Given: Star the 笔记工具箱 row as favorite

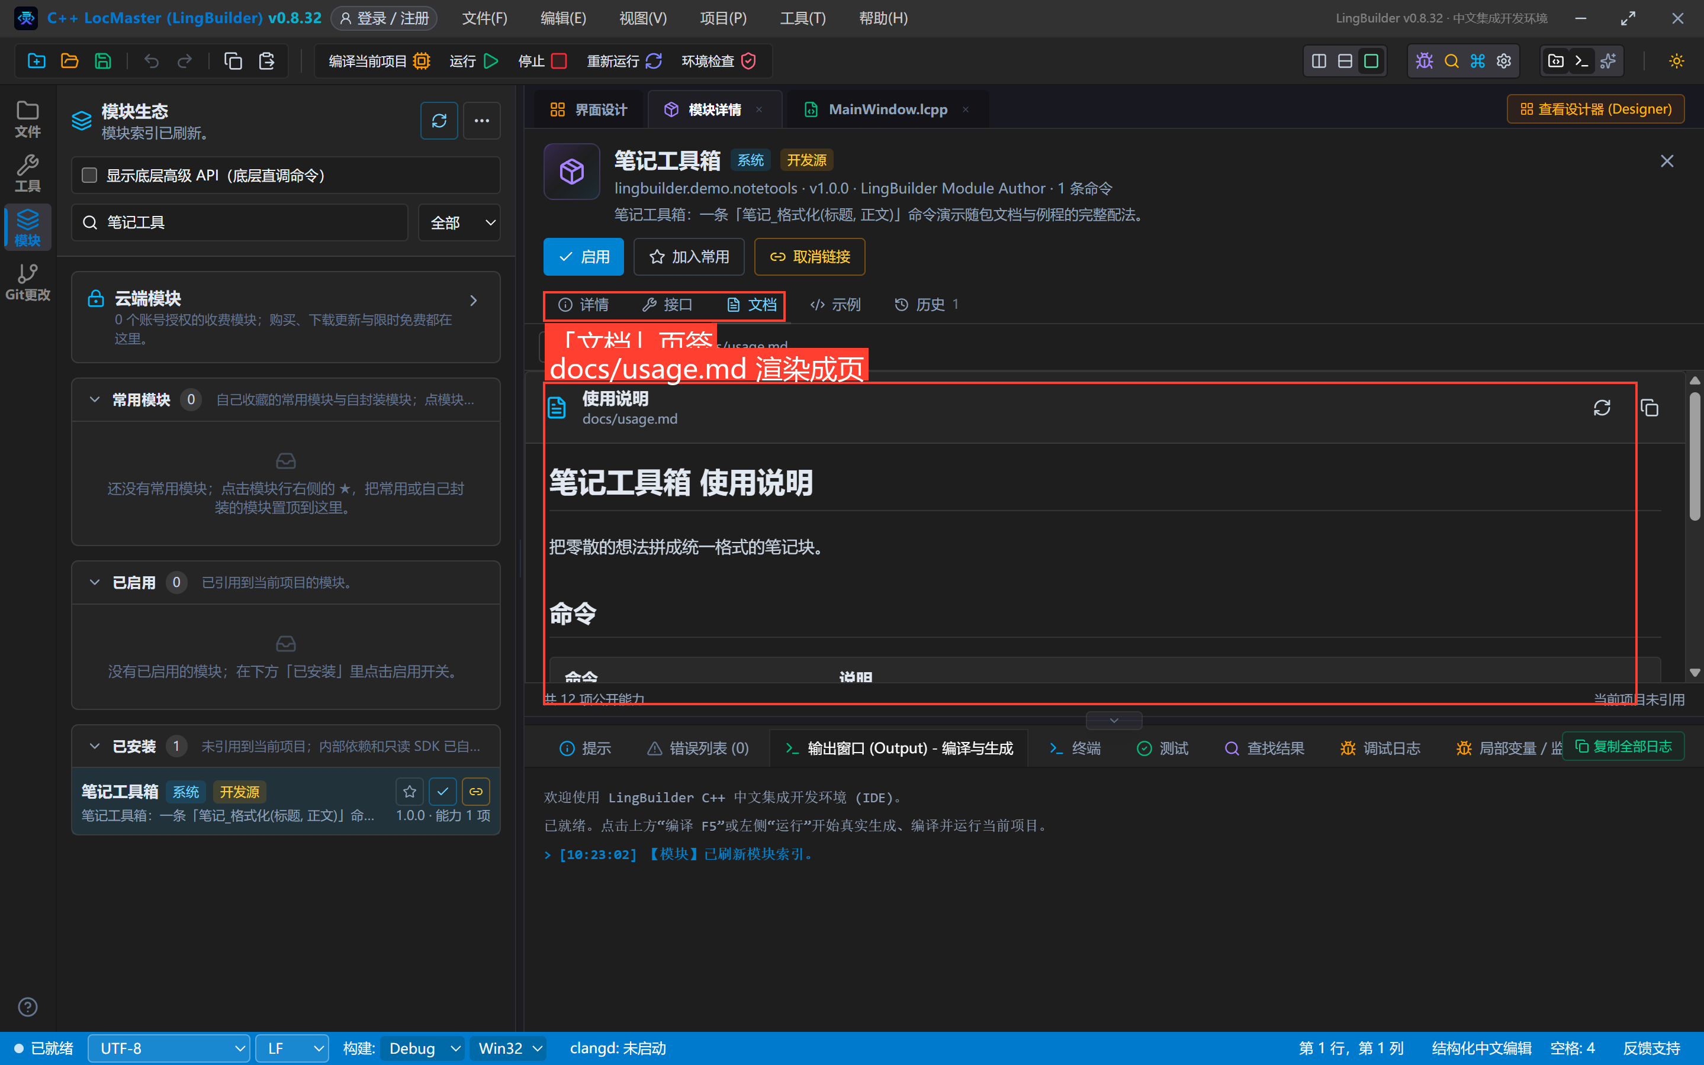Looking at the screenshot, I should [410, 792].
